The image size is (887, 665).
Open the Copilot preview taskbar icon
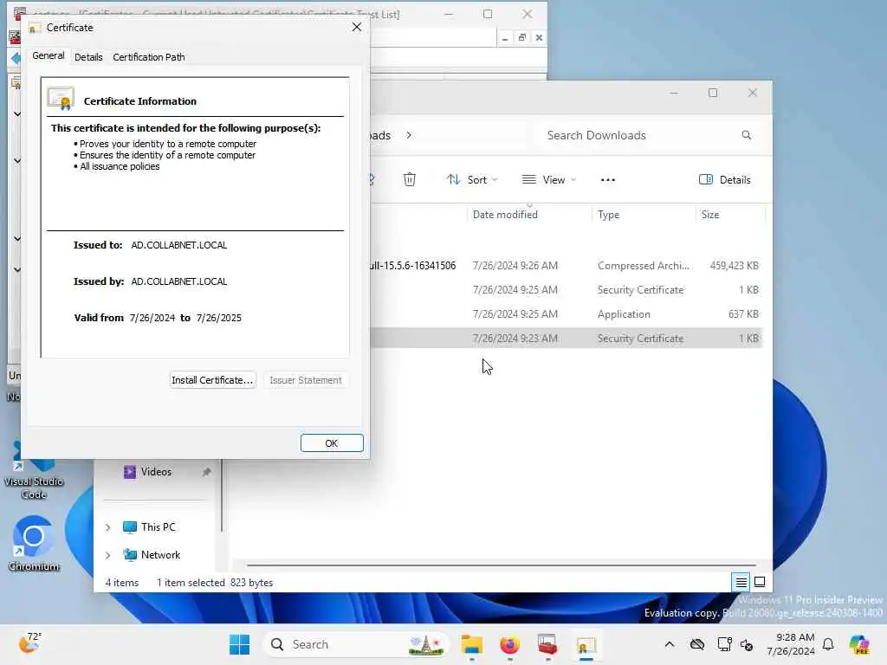click(858, 644)
